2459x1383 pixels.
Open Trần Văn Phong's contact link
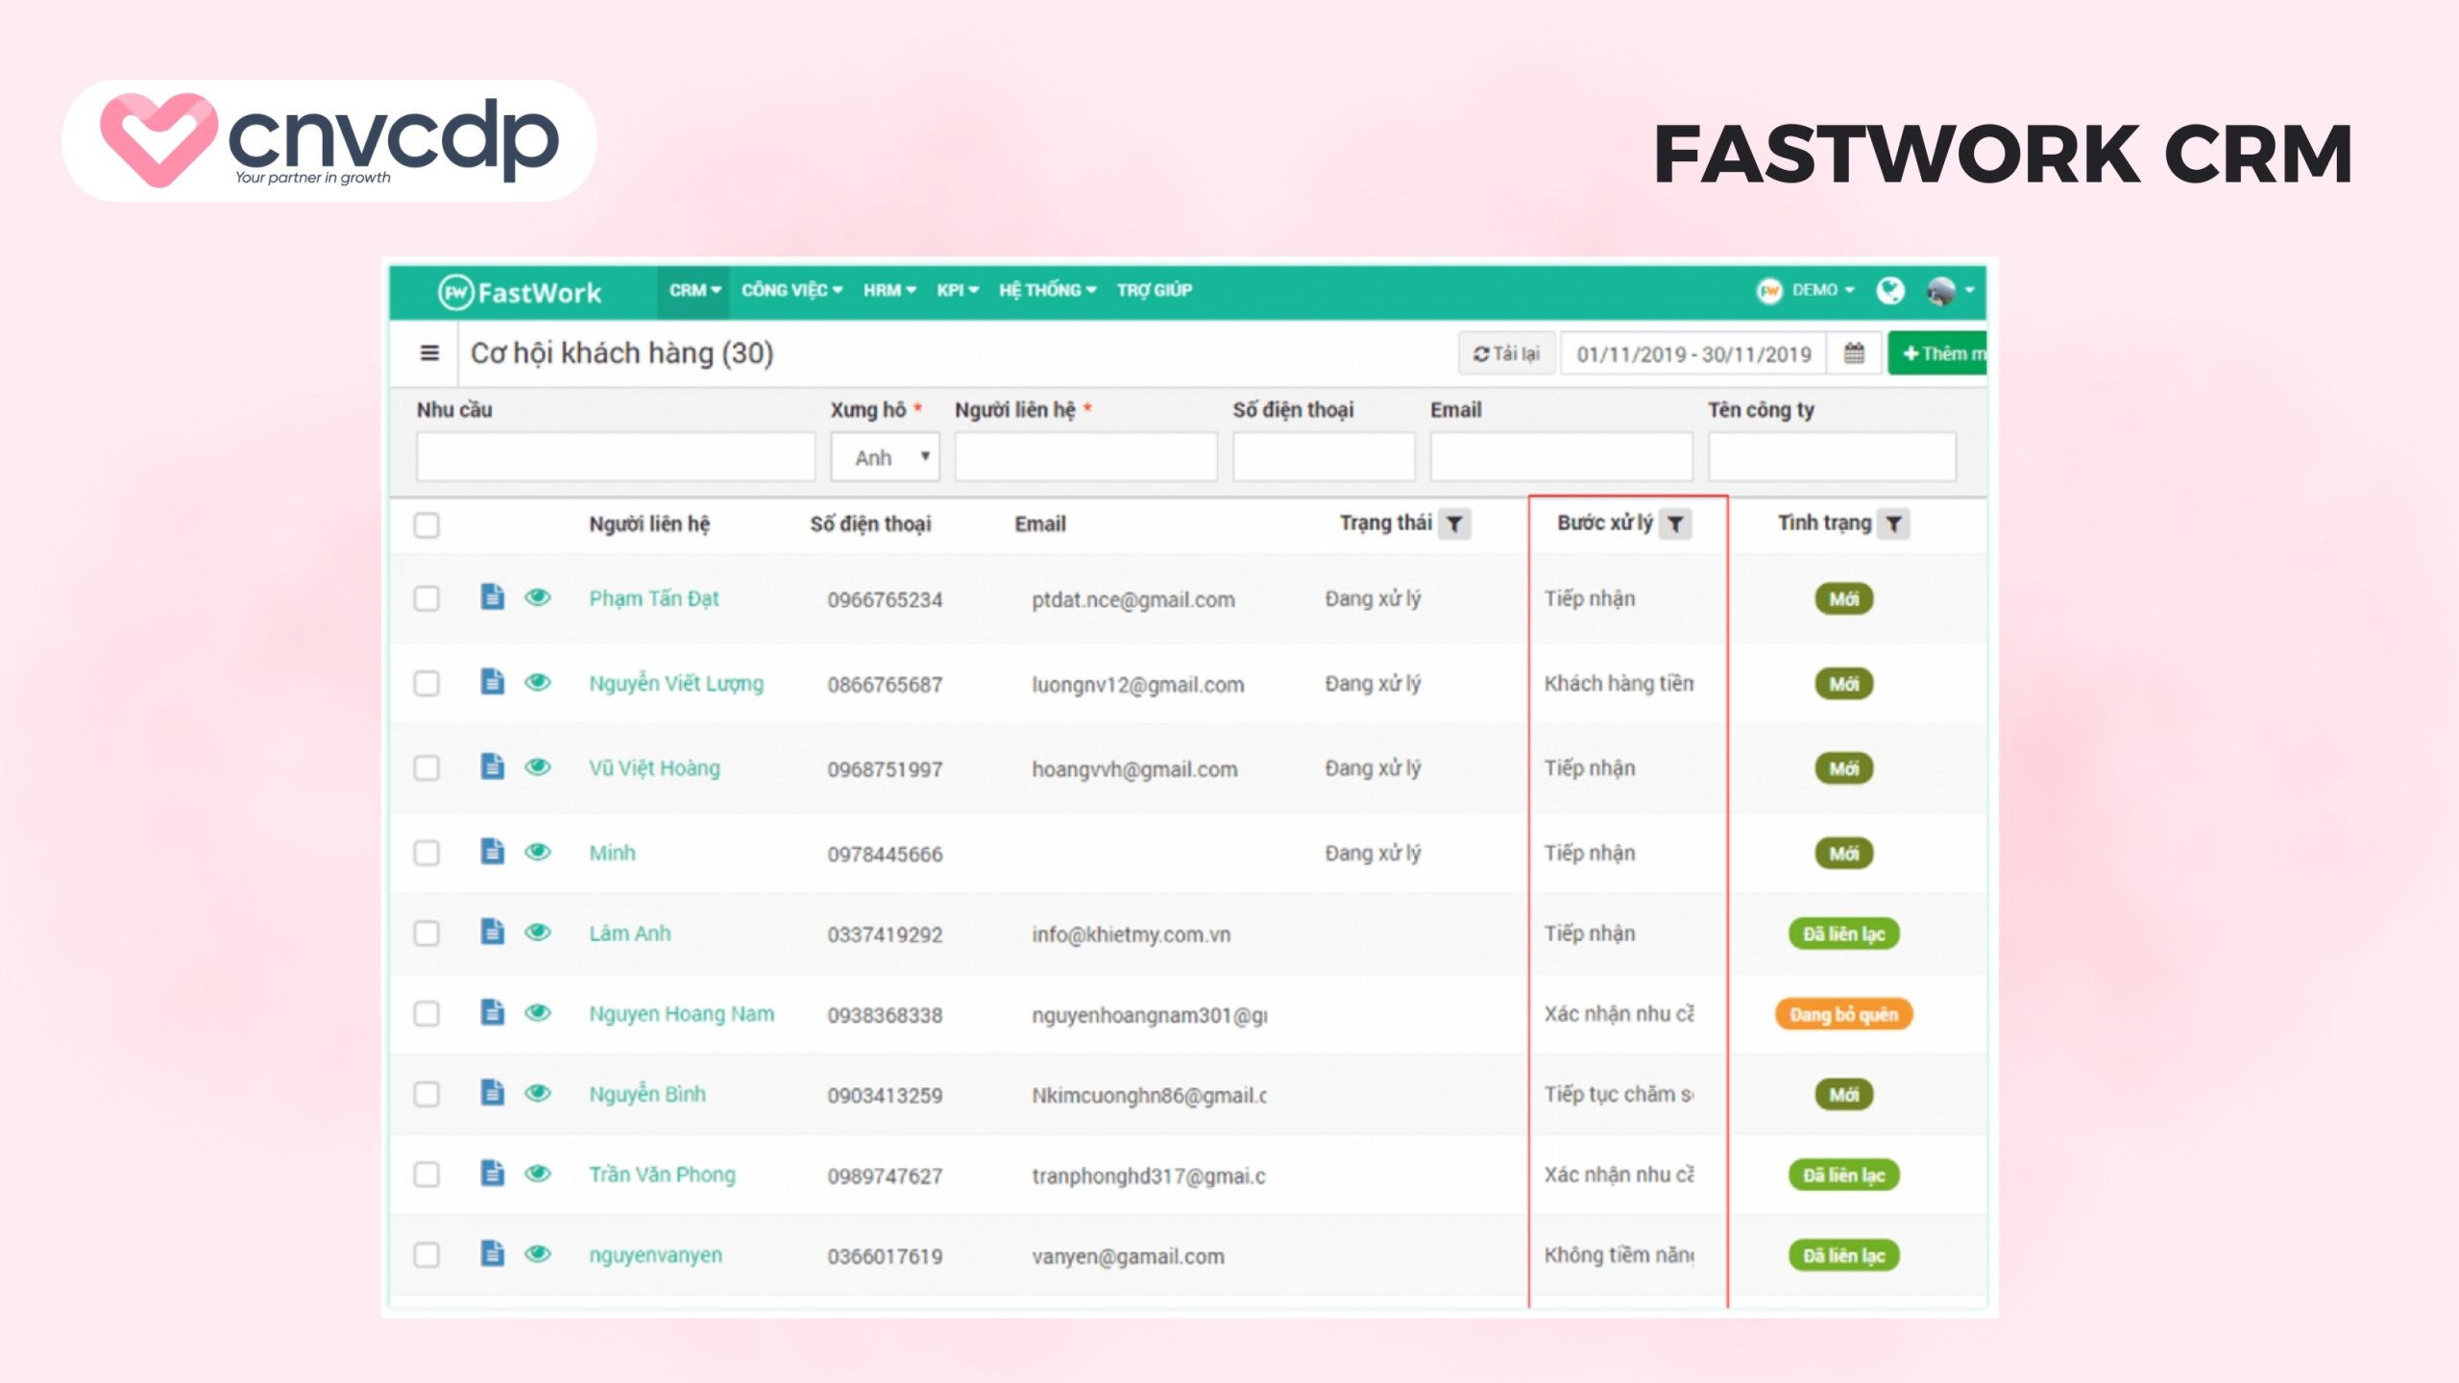pos(663,1174)
